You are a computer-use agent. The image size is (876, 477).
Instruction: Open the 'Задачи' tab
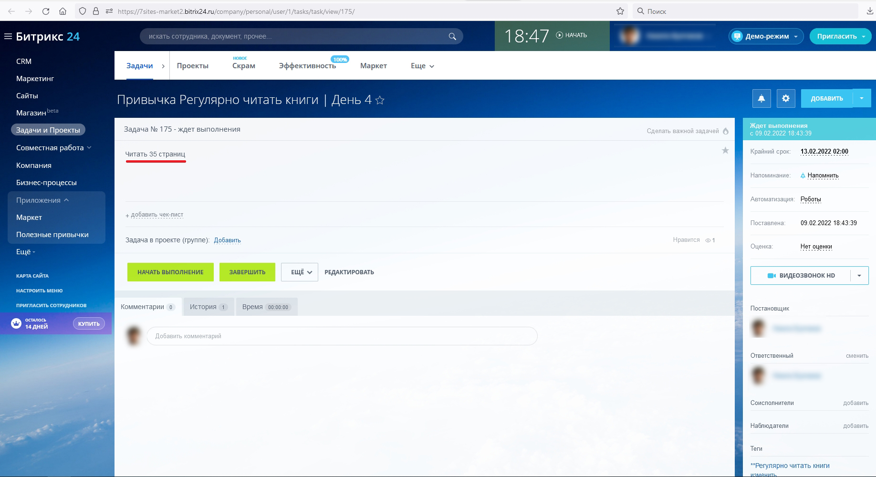[139, 66]
